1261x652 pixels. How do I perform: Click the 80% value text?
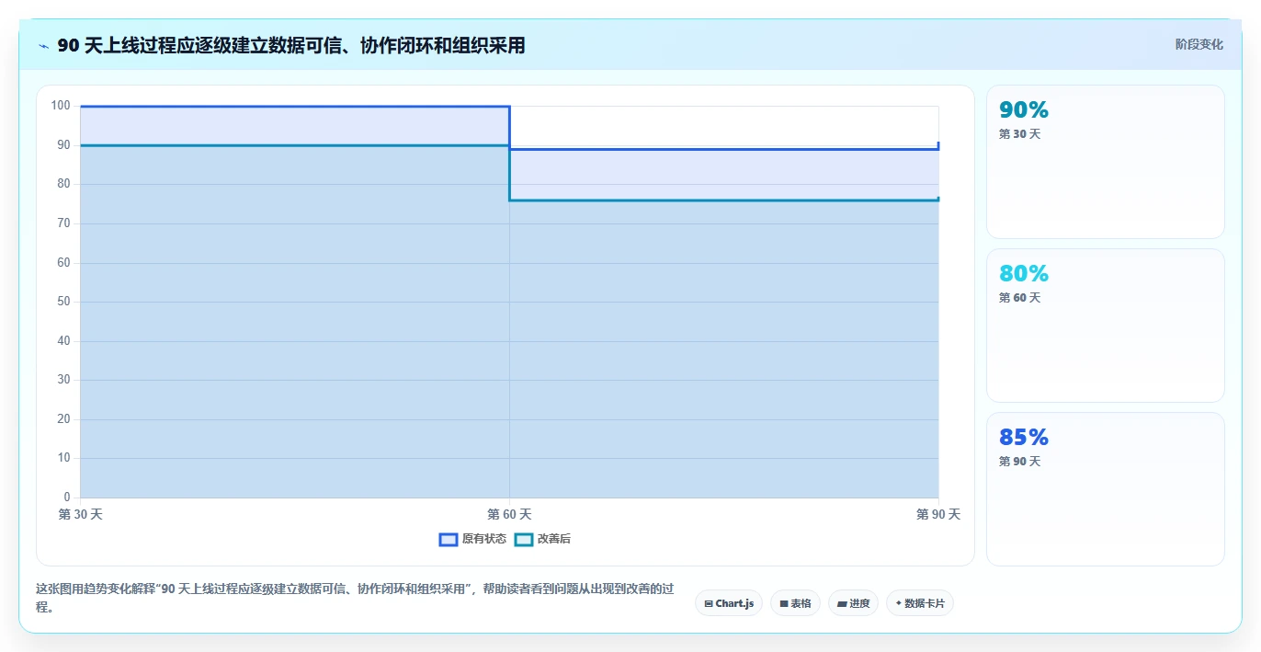tap(1024, 273)
